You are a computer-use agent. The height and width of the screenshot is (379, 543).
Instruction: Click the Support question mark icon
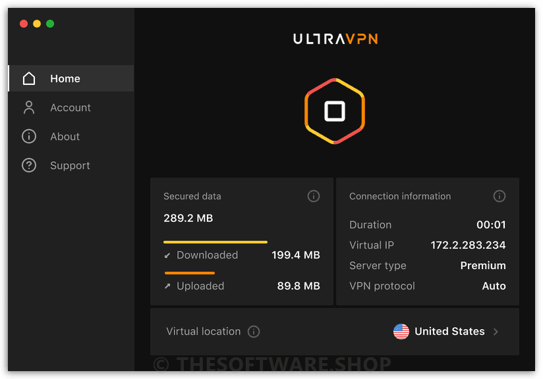(x=29, y=165)
